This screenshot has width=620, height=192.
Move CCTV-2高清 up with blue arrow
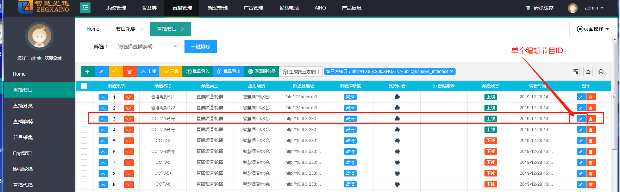103,130
